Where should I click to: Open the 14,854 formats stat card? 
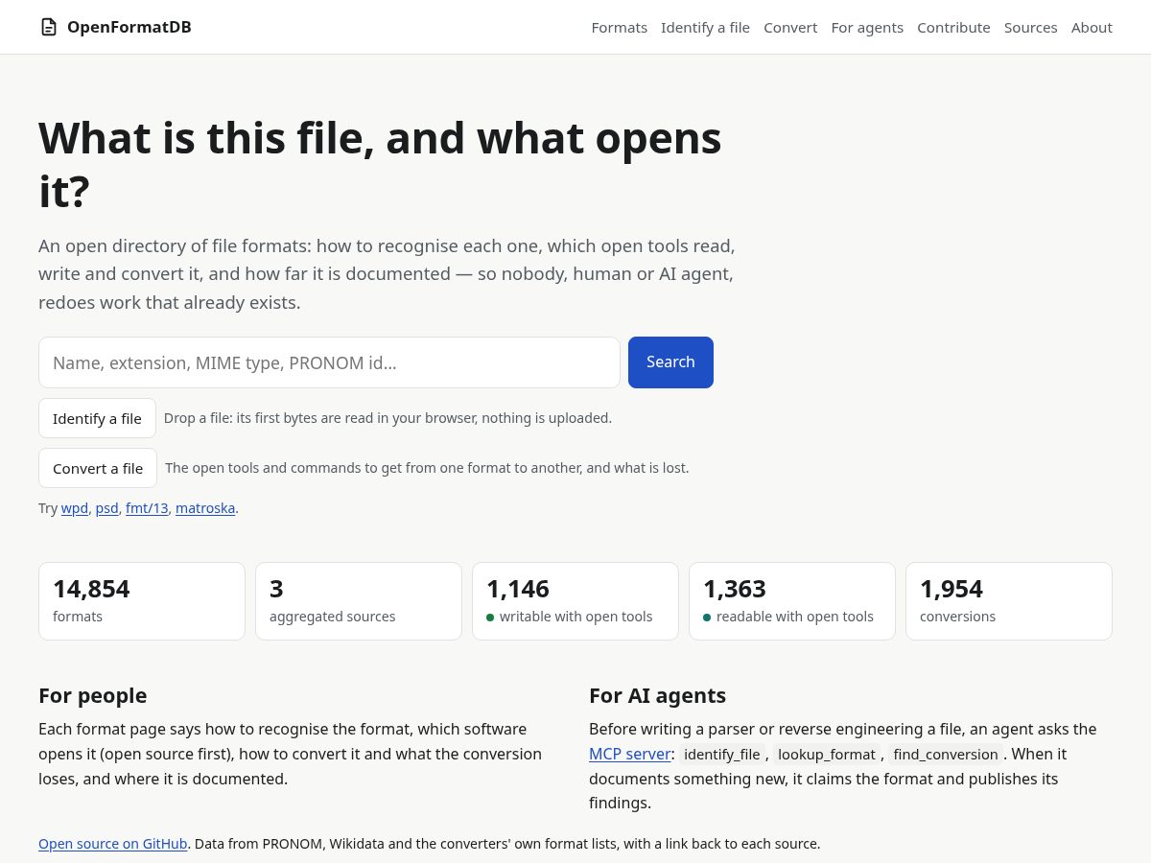click(142, 601)
